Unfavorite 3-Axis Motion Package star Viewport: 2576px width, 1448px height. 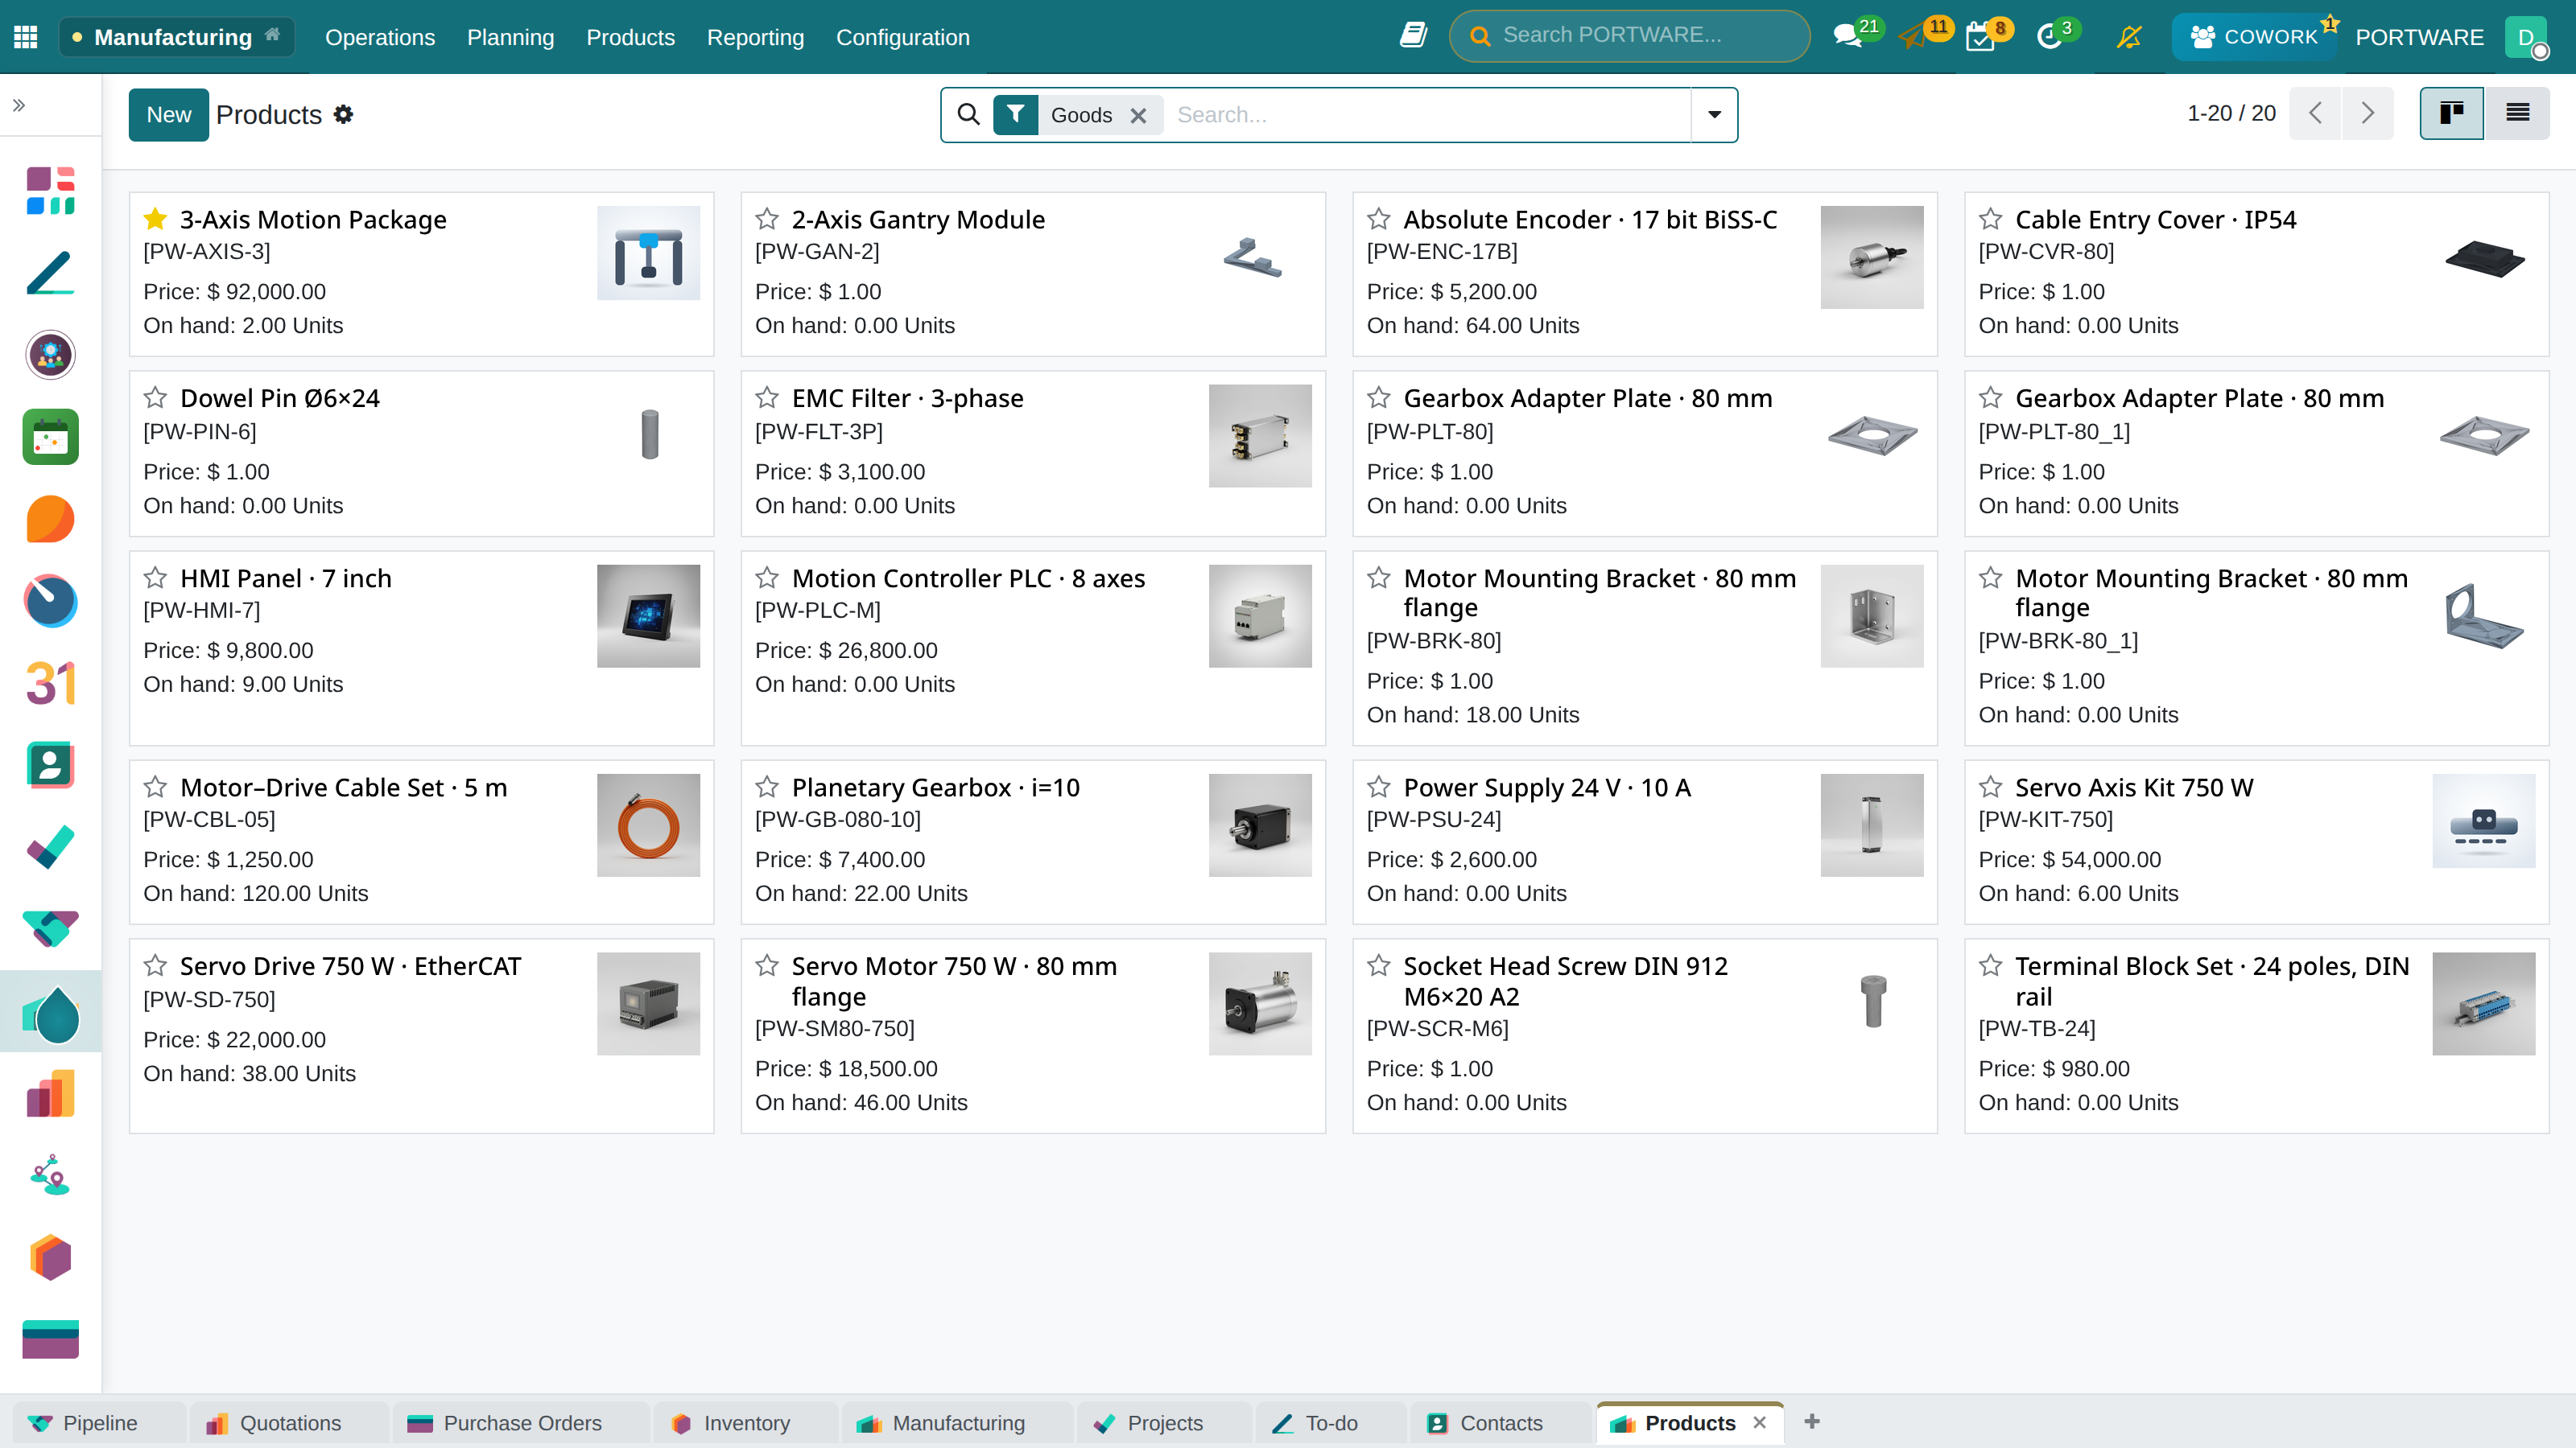coord(155,219)
